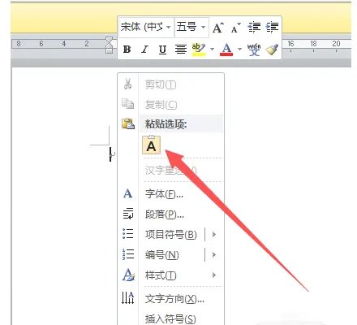Screen dimensions: 357x325
Task: Click the styles A icon beside 样式
Action: pos(128,275)
